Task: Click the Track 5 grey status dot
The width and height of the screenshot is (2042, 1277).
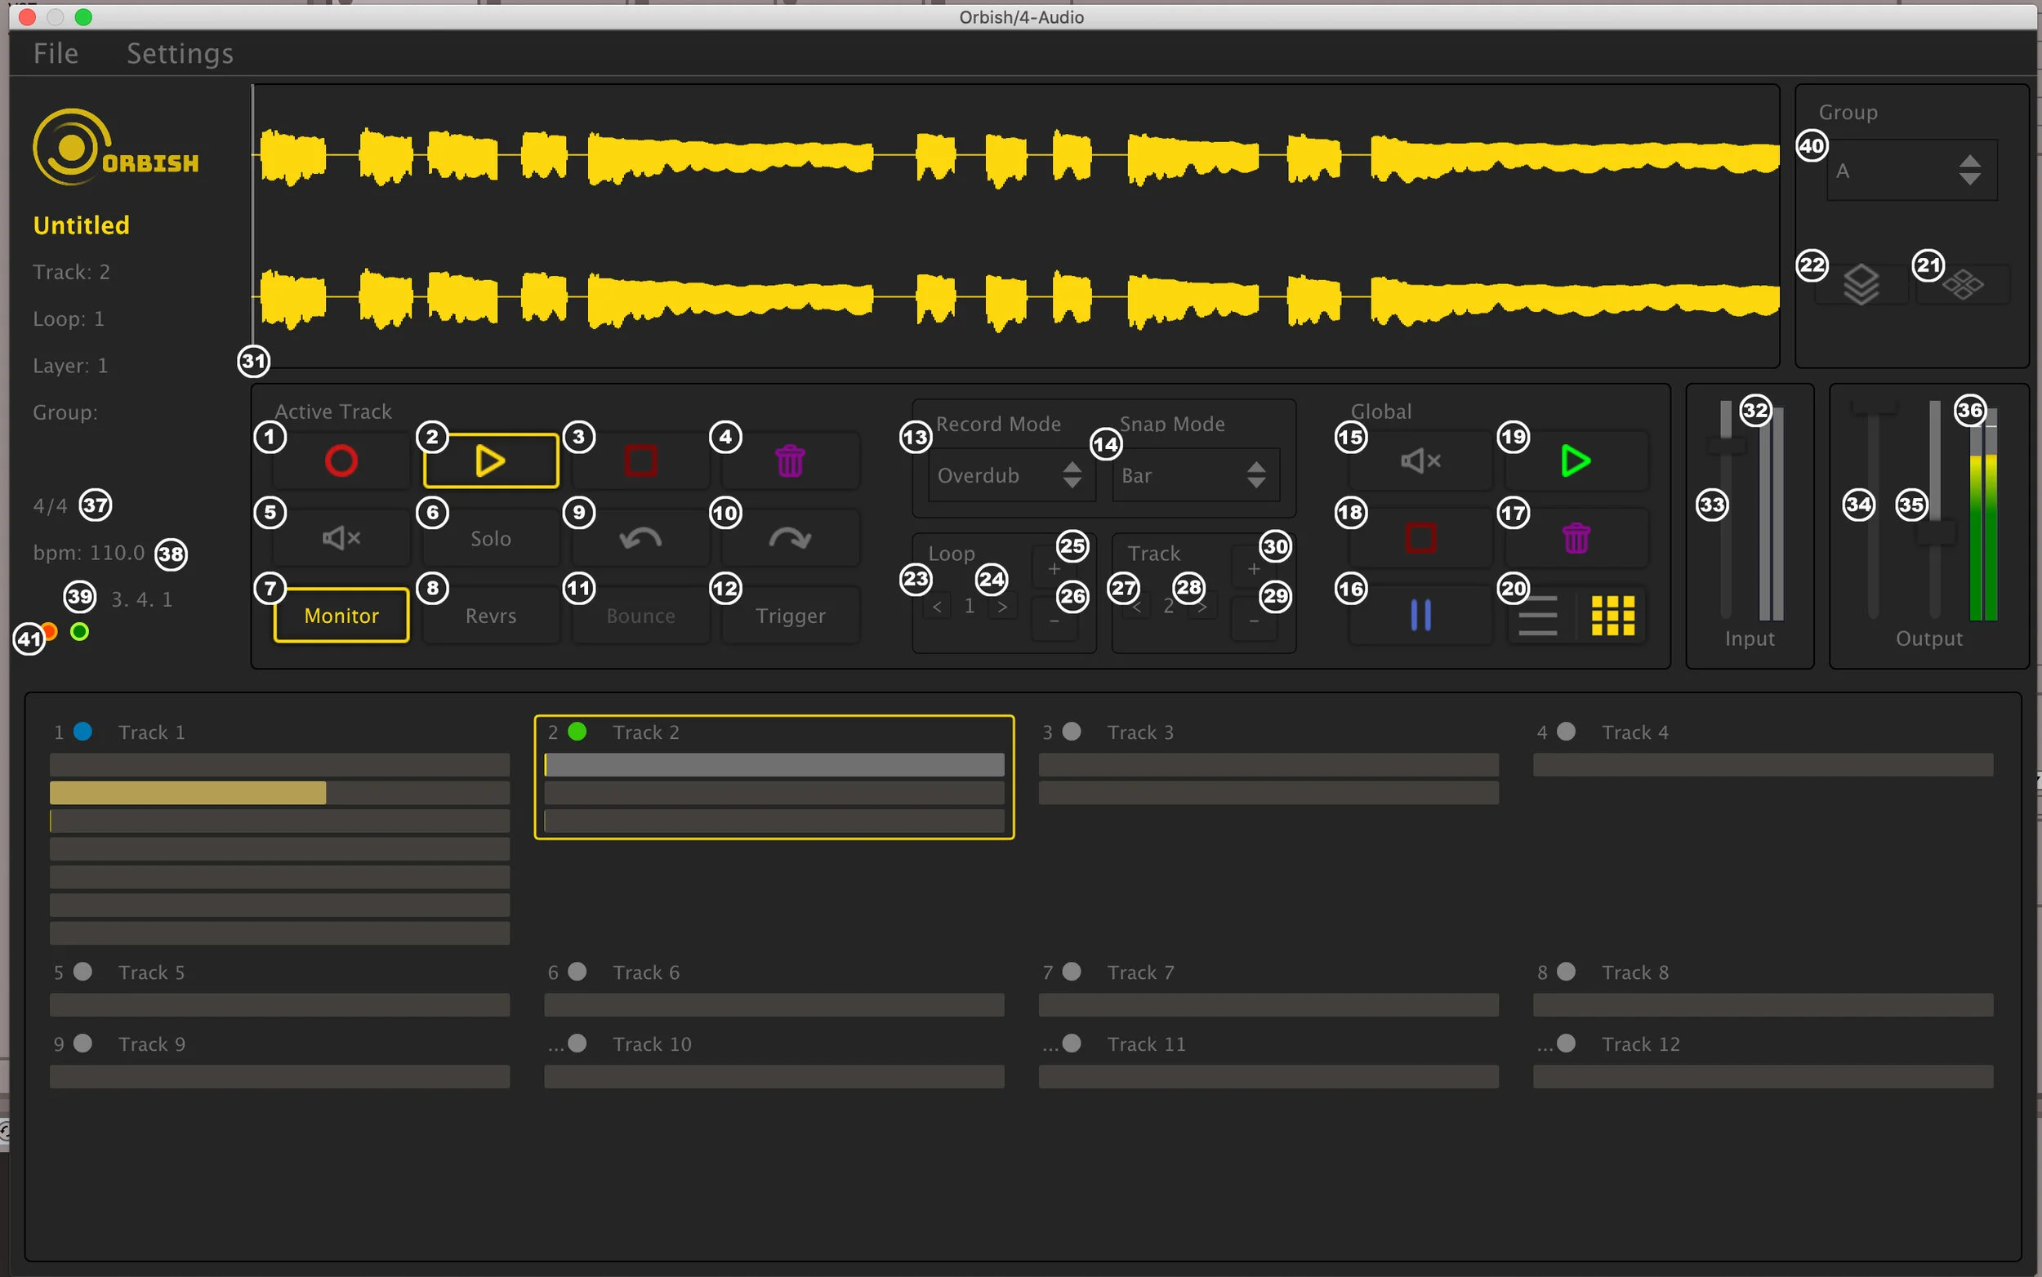Action: point(82,972)
